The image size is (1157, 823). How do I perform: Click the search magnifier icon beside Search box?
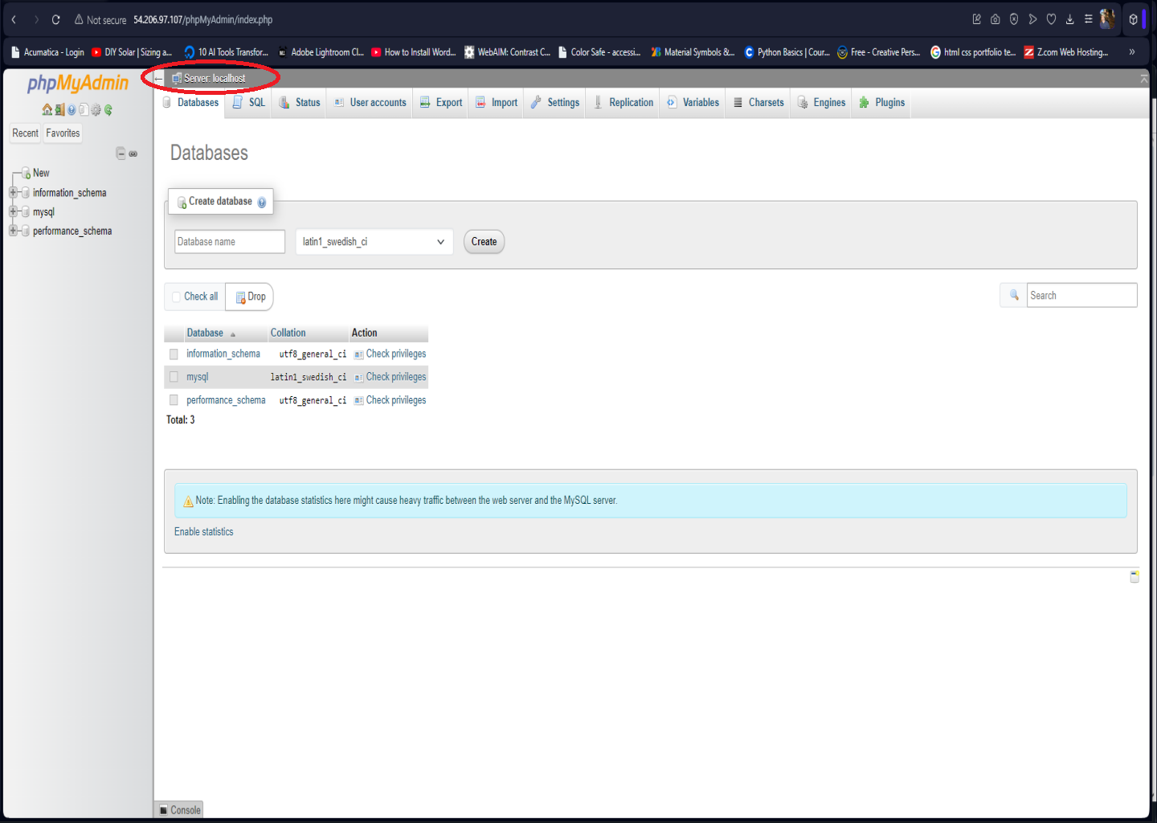click(1014, 295)
